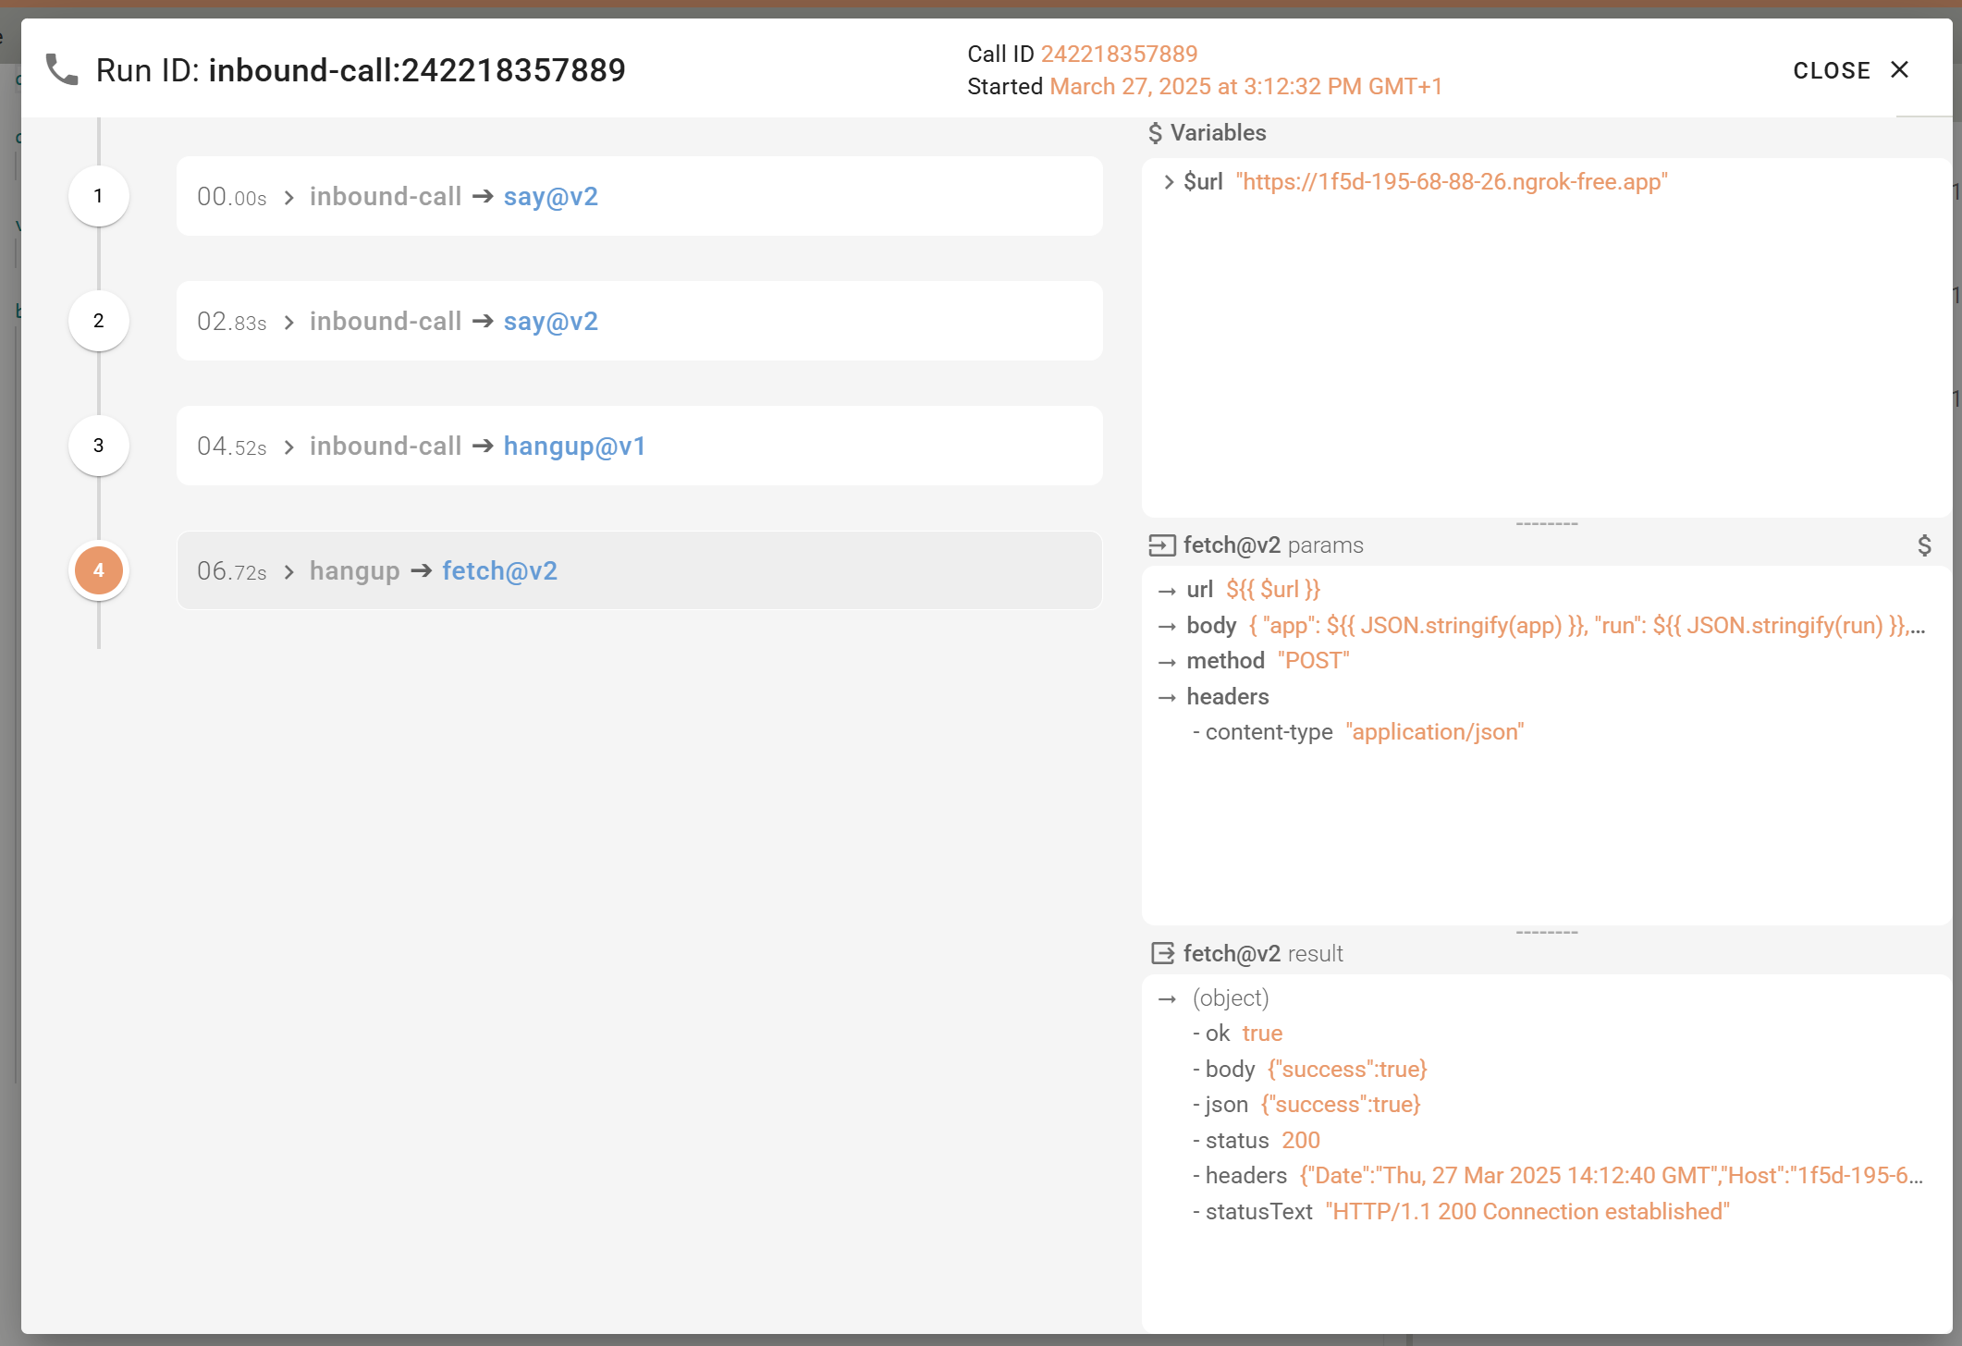Click the Call ID 242218357889 link

(x=1119, y=55)
